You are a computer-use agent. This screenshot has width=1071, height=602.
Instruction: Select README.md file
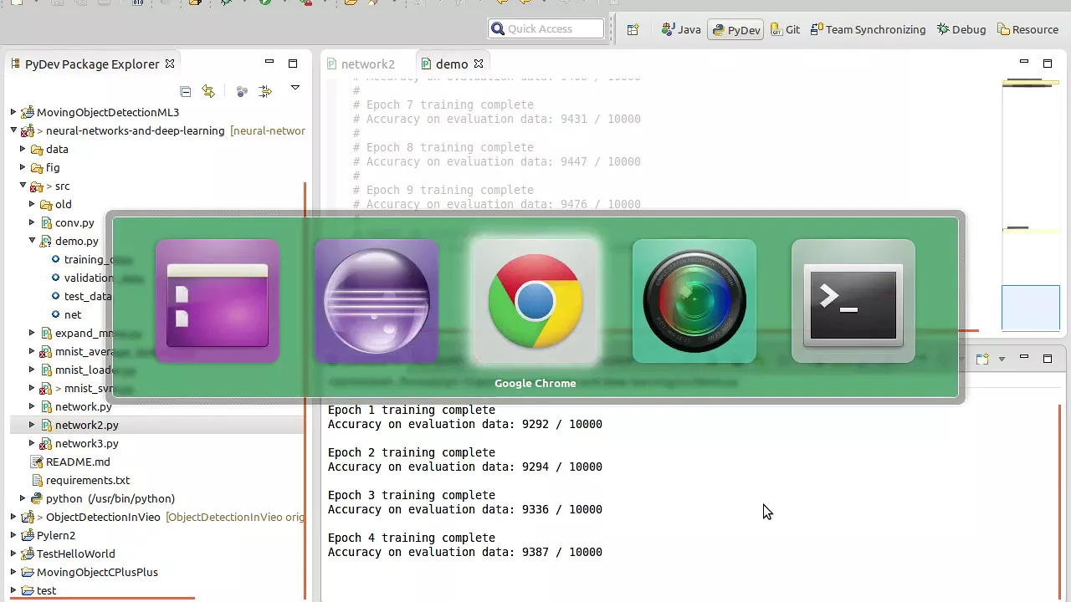click(x=78, y=462)
